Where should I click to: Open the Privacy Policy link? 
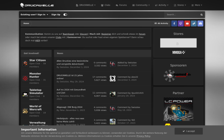143,136
